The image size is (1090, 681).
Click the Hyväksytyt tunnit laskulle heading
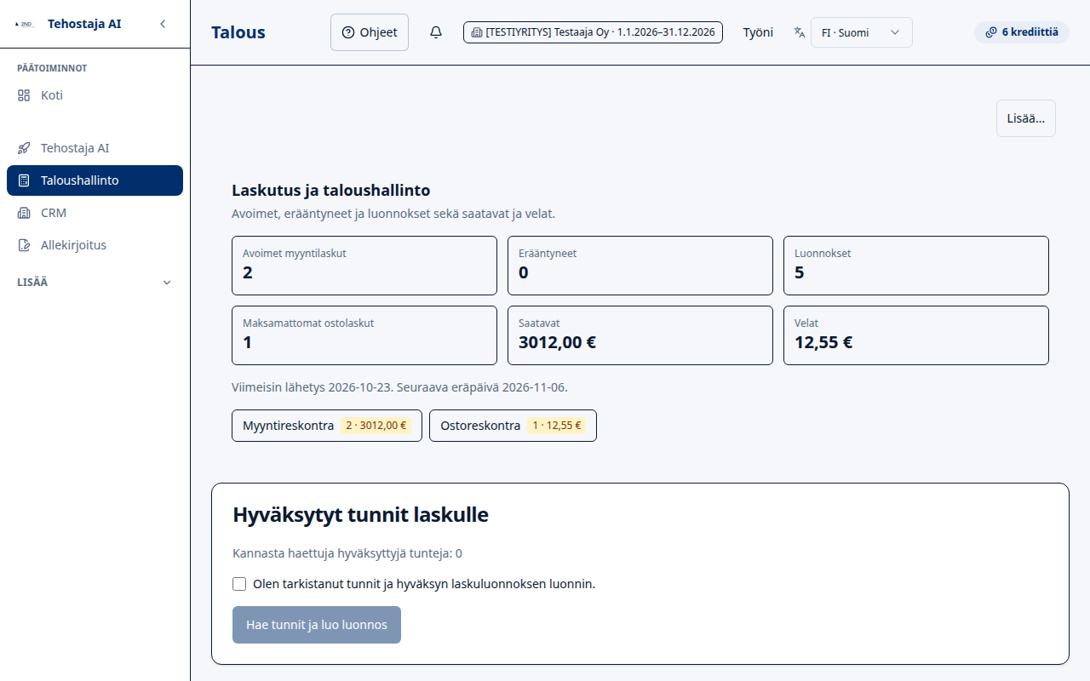click(360, 514)
